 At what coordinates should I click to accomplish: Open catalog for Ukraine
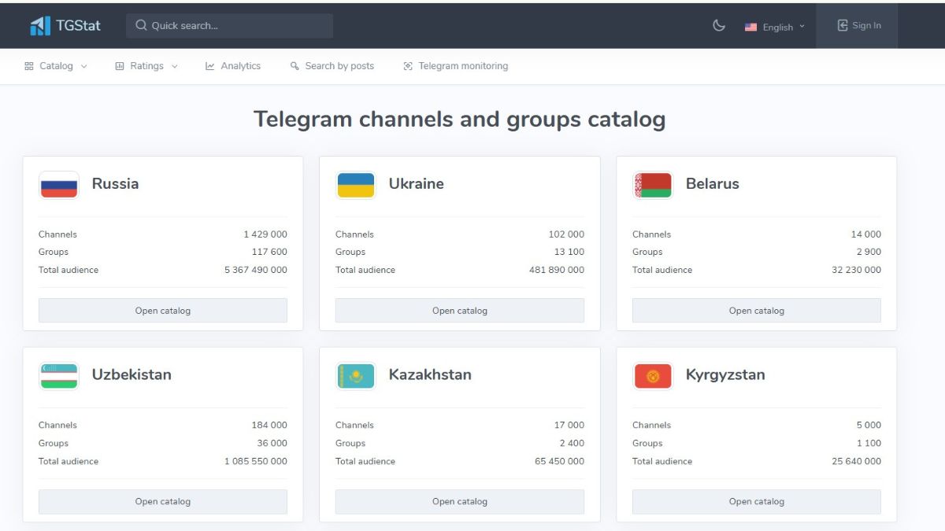click(x=460, y=311)
